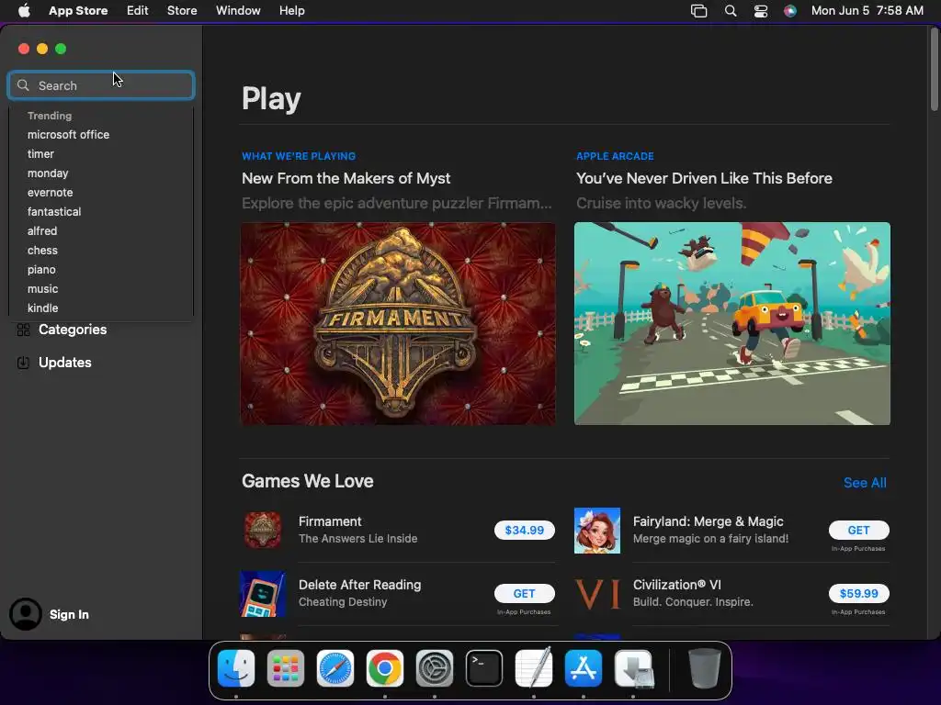Image resolution: width=941 pixels, height=705 pixels.
Task: Select trending search 'microsoft office'
Action: pos(68,135)
